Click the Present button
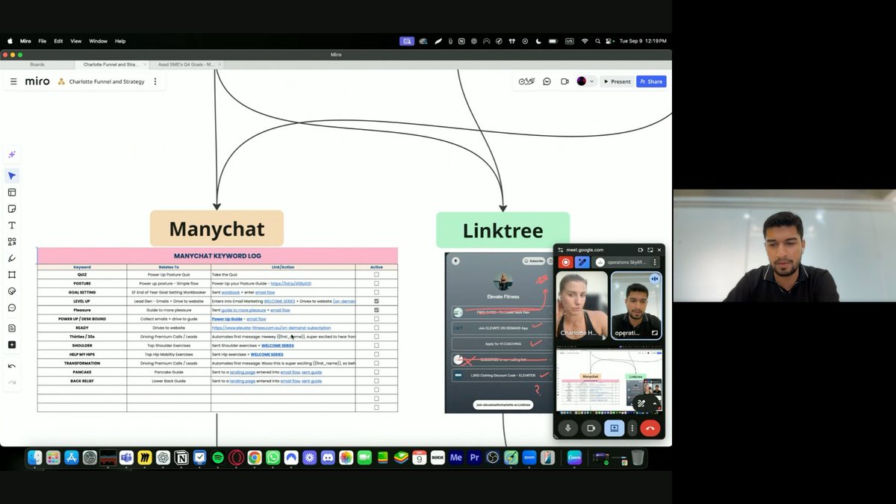 (617, 81)
